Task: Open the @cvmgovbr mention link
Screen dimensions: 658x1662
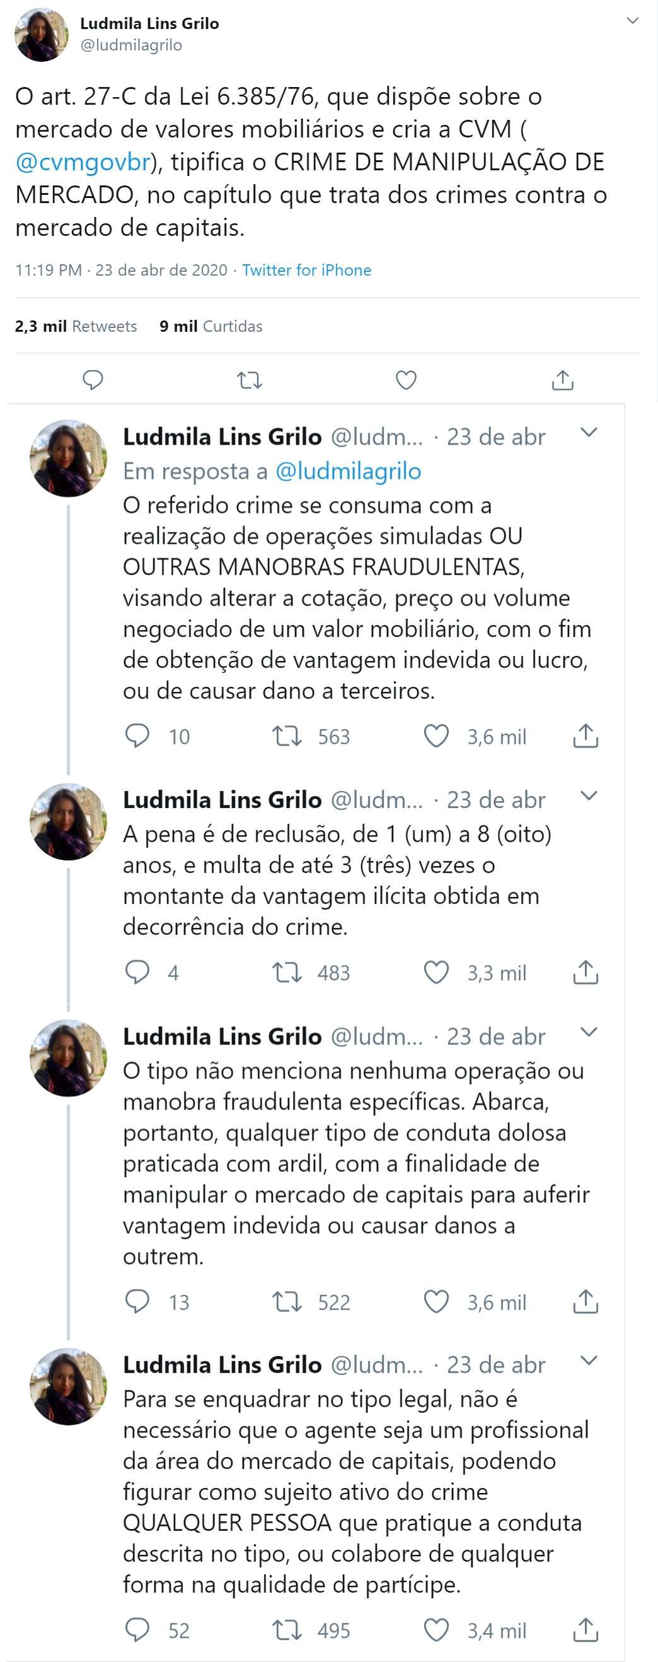Action: (x=83, y=162)
